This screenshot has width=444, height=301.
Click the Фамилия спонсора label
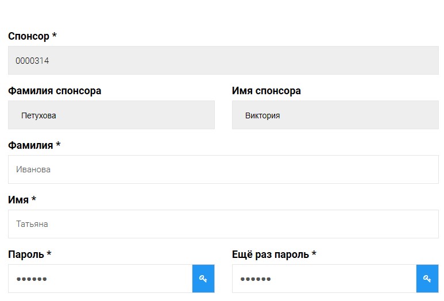(55, 91)
